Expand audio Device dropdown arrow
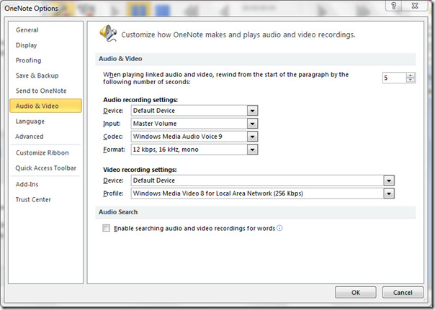The image size is (435, 310). (x=252, y=111)
